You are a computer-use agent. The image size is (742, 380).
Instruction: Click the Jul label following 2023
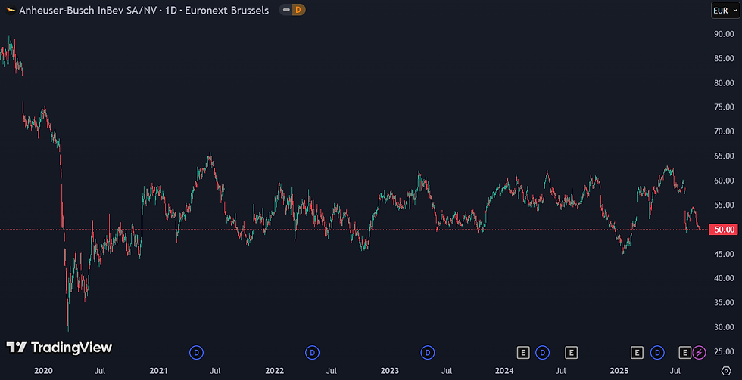click(446, 371)
